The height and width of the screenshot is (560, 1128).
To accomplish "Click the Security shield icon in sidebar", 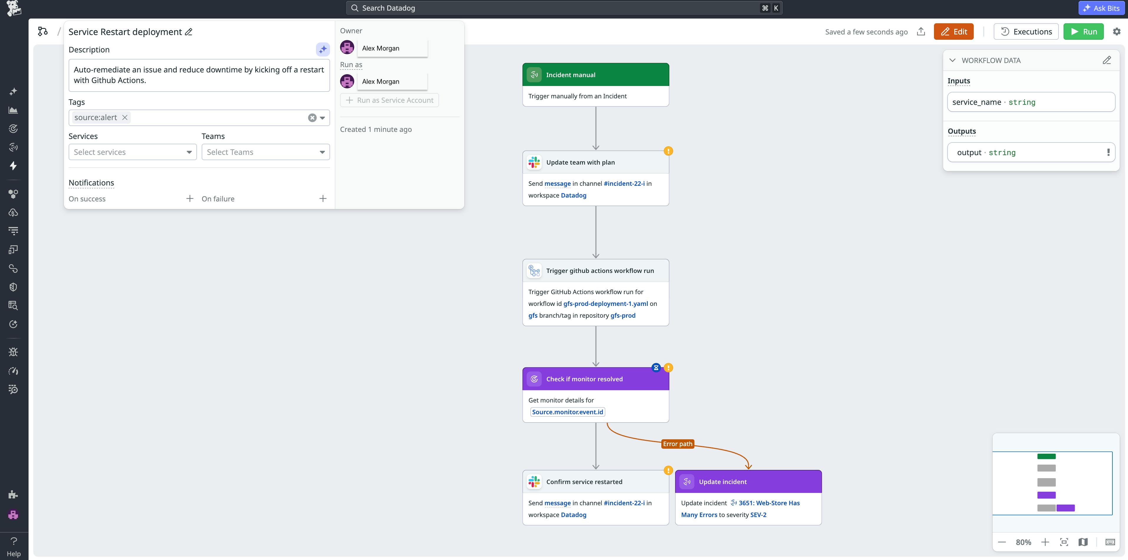I will (13, 287).
